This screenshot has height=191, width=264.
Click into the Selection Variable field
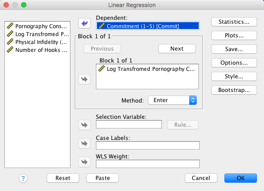pos(129,125)
